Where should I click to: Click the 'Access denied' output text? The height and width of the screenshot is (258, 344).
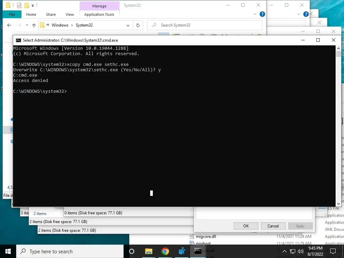31,81
